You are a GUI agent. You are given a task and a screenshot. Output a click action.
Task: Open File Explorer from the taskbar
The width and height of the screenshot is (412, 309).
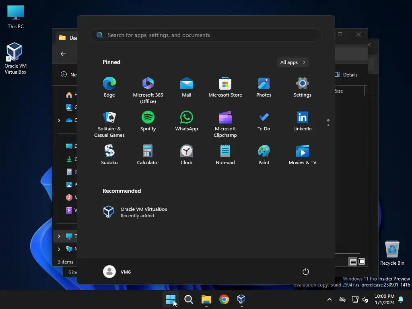[x=206, y=299]
